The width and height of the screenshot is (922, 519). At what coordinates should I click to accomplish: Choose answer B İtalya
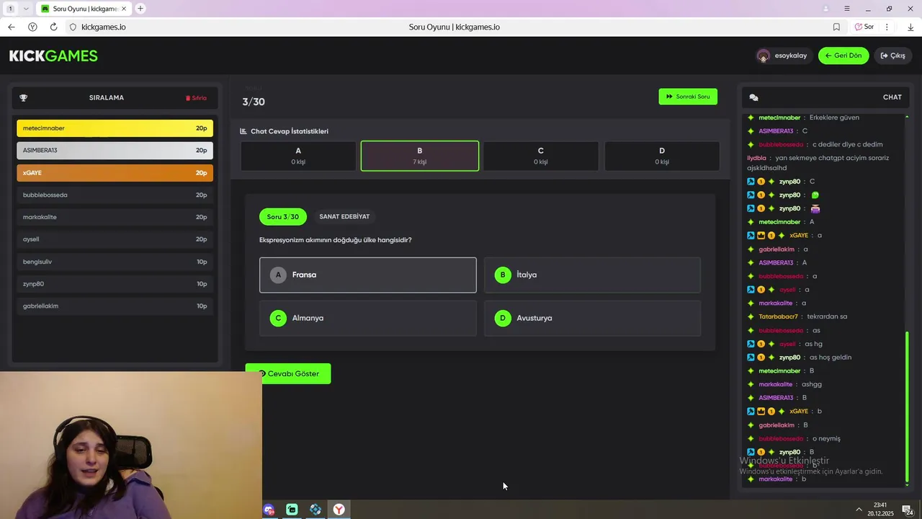click(592, 275)
